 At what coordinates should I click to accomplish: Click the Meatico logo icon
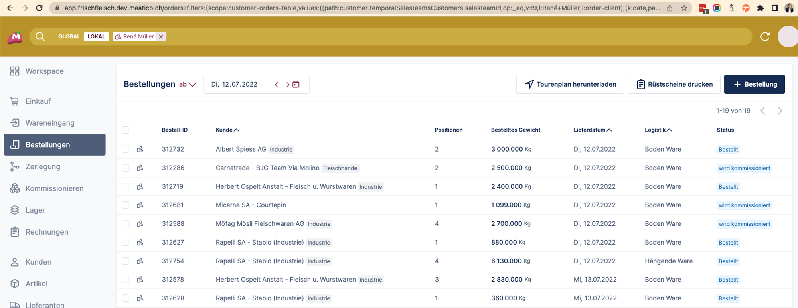(x=15, y=37)
